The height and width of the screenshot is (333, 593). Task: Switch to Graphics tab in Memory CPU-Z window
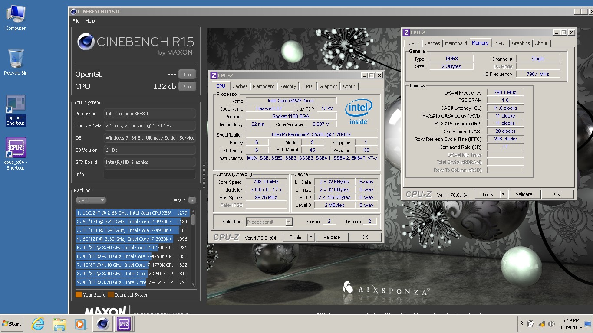[x=521, y=43]
